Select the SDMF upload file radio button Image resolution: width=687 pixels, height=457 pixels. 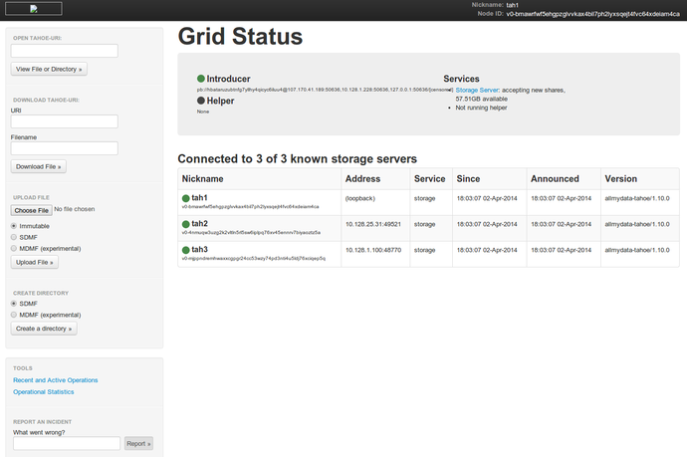coord(14,237)
